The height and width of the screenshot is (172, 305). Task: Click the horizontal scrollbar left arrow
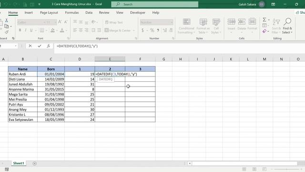point(190,163)
